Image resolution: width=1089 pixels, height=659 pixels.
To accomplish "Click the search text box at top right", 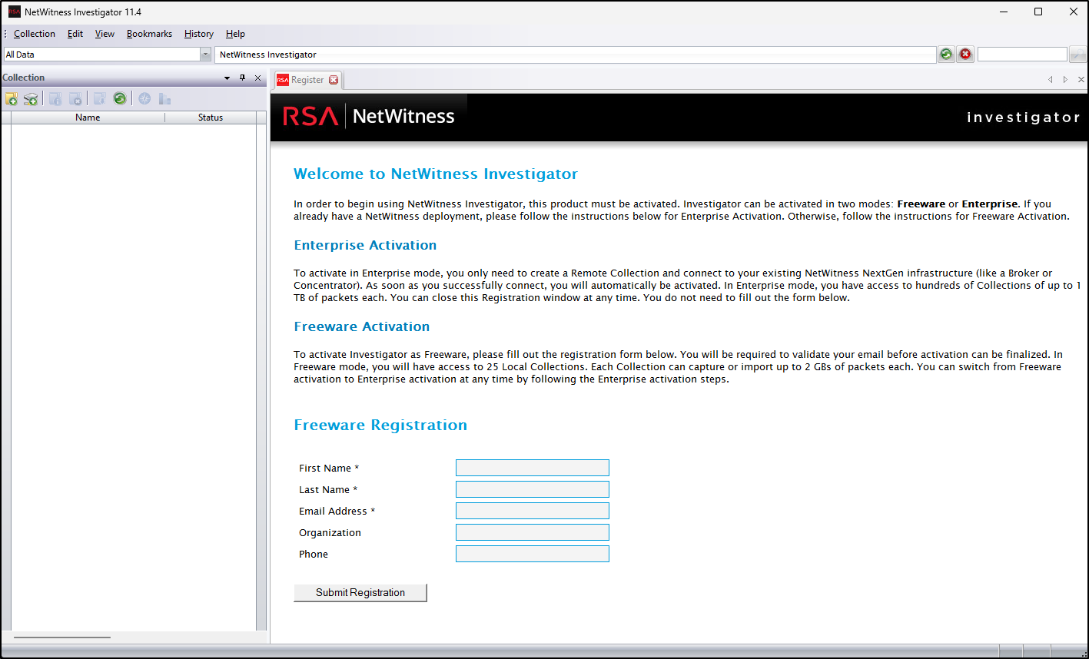I will click(1022, 55).
